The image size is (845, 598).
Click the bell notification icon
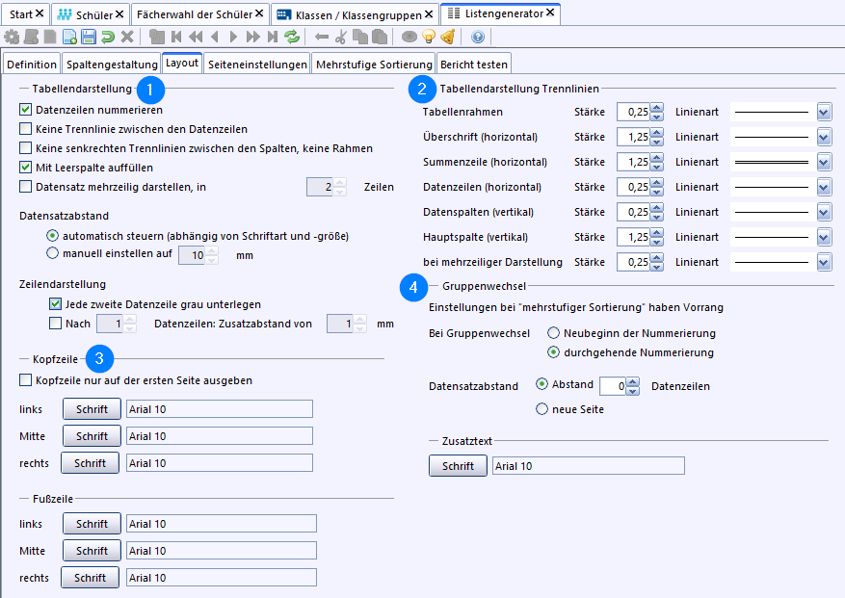click(x=448, y=37)
